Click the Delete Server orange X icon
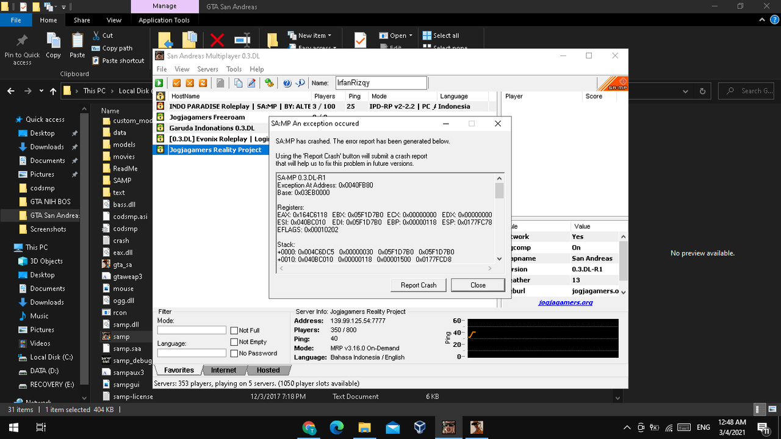The width and height of the screenshot is (781, 439). click(x=190, y=83)
